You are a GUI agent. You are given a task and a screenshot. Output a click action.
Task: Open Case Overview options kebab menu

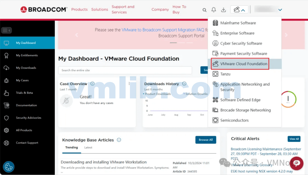point(129,84)
